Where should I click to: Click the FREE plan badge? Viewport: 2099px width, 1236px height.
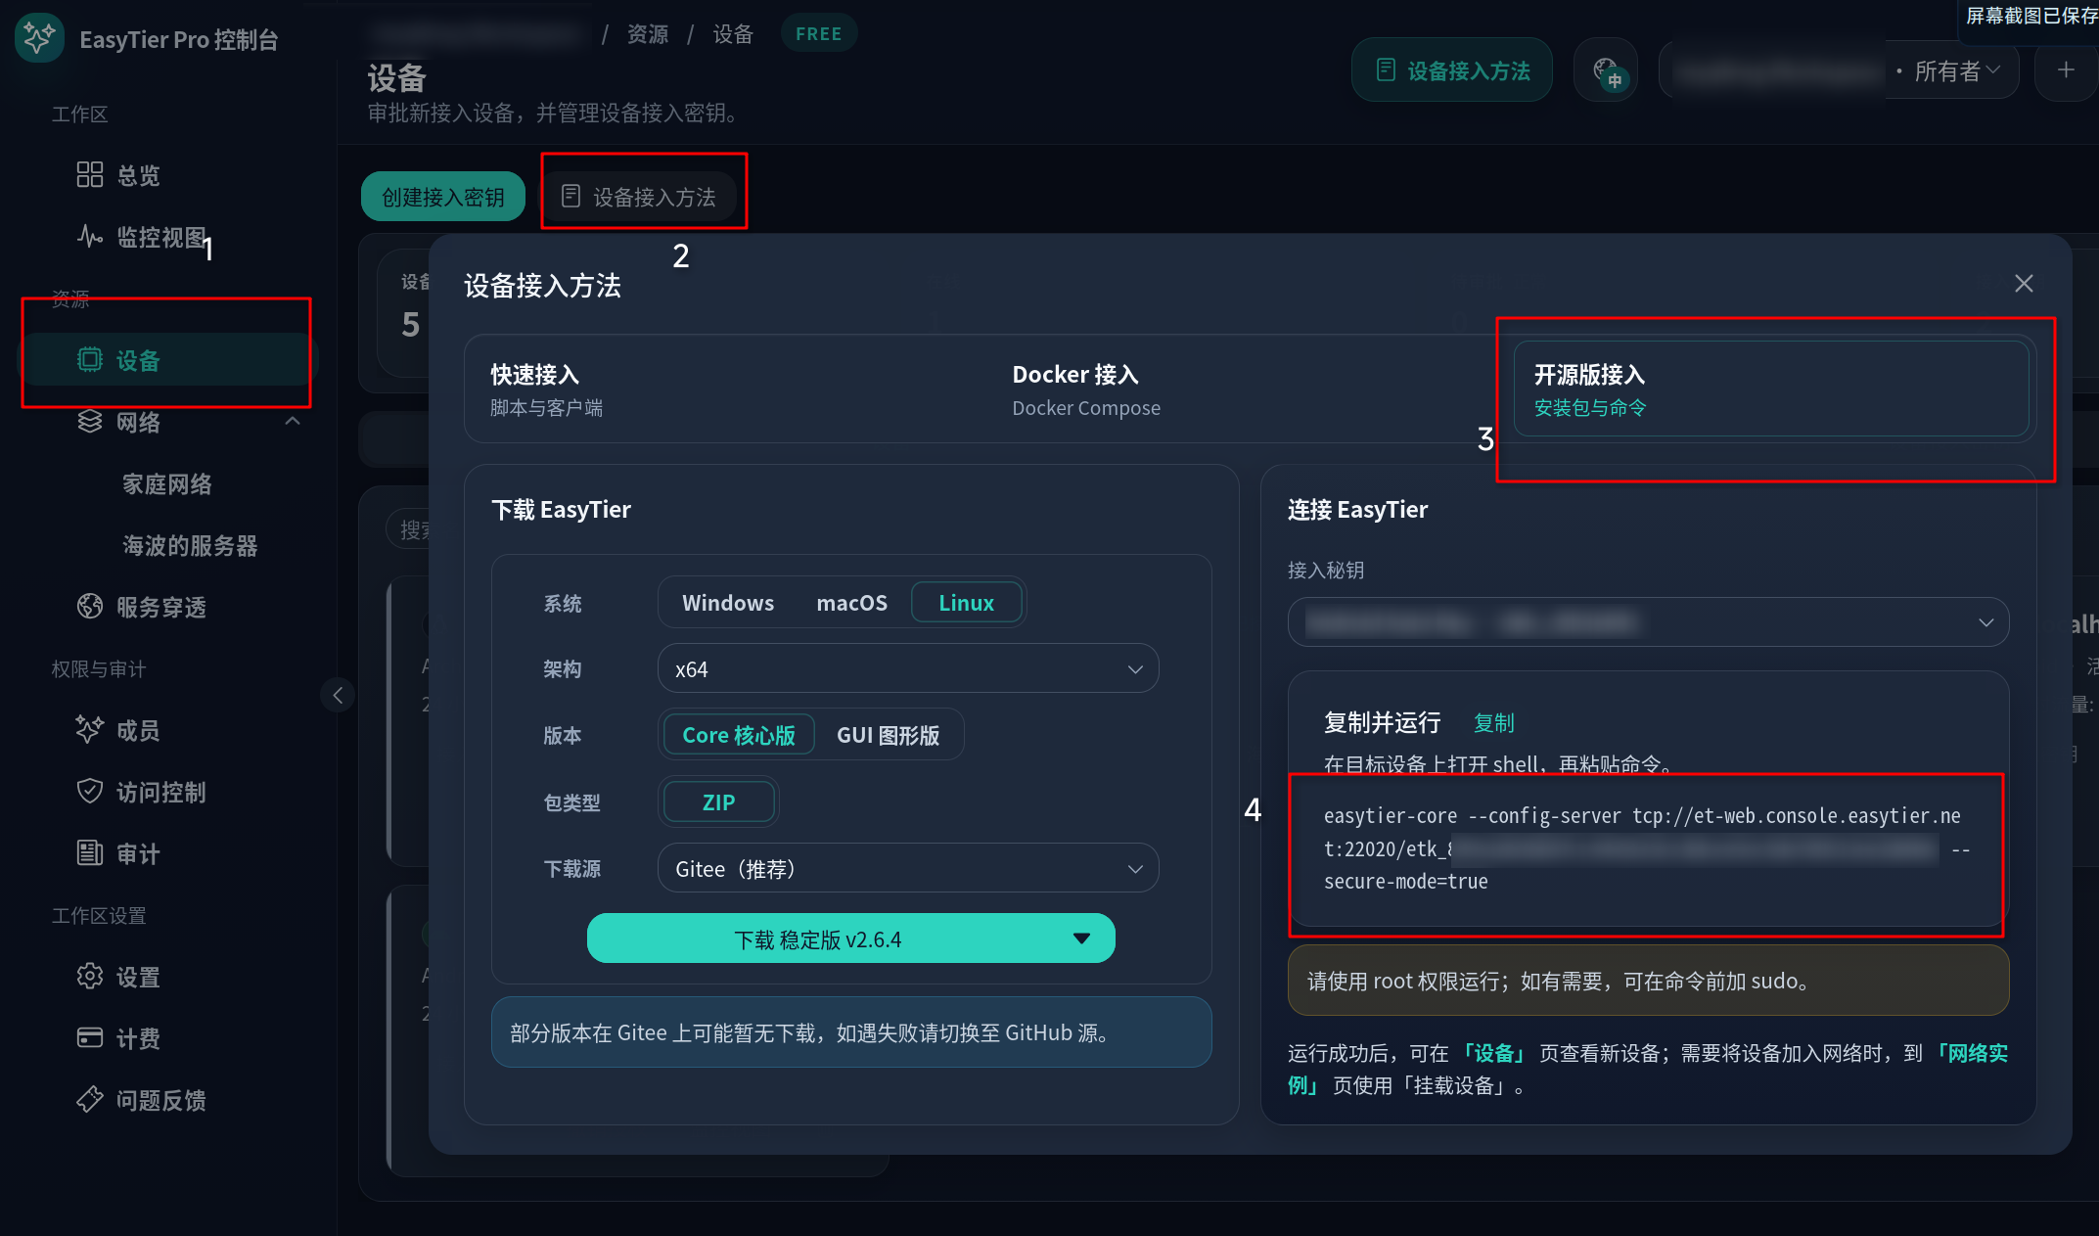pos(819,34)
